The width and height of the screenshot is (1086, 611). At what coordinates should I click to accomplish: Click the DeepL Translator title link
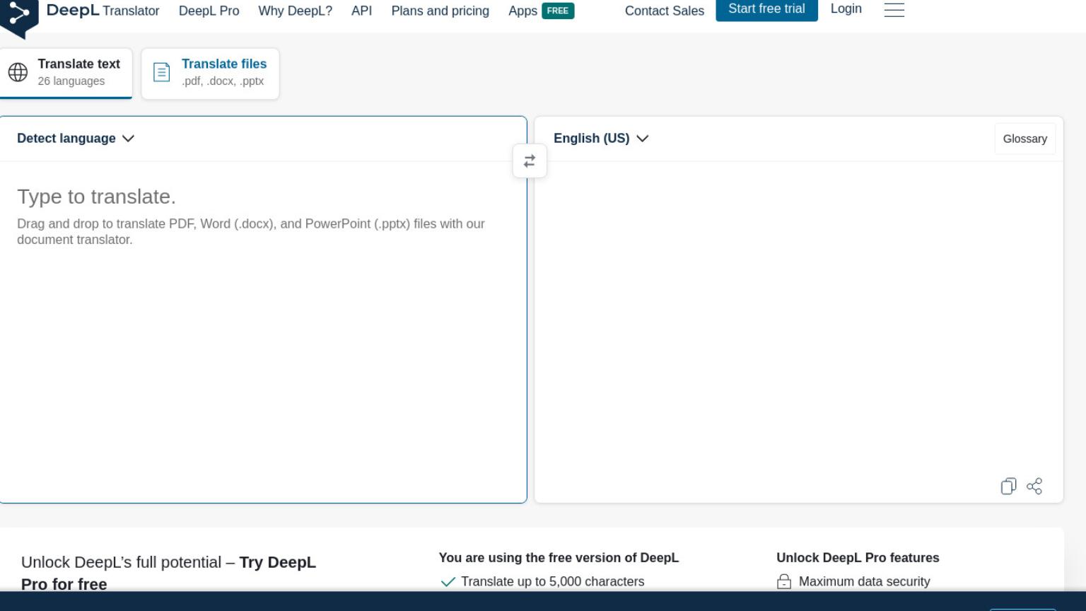pos(103,10)
